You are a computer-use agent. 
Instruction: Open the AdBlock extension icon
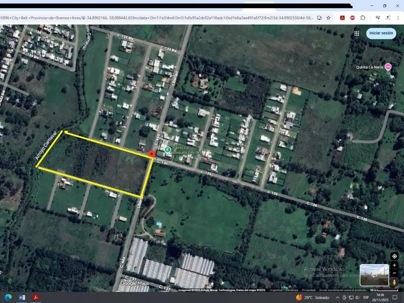[x=353, y=18]
